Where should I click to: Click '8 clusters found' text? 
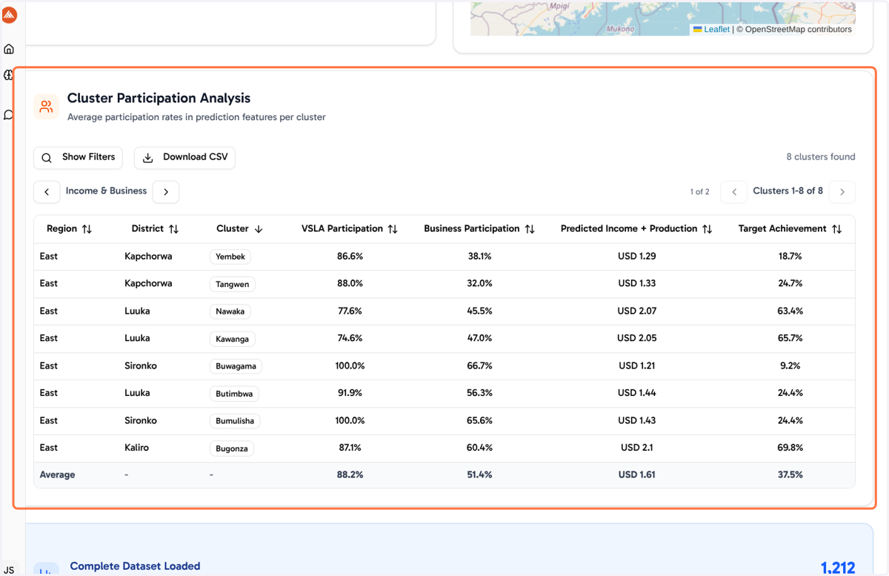(x=820, y=157)
